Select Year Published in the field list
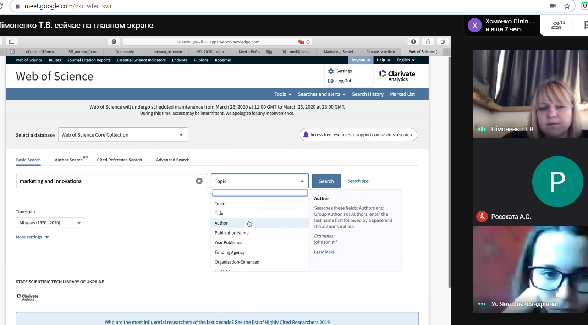This screenshot has height=325, width=588. [x=260, y=242]
